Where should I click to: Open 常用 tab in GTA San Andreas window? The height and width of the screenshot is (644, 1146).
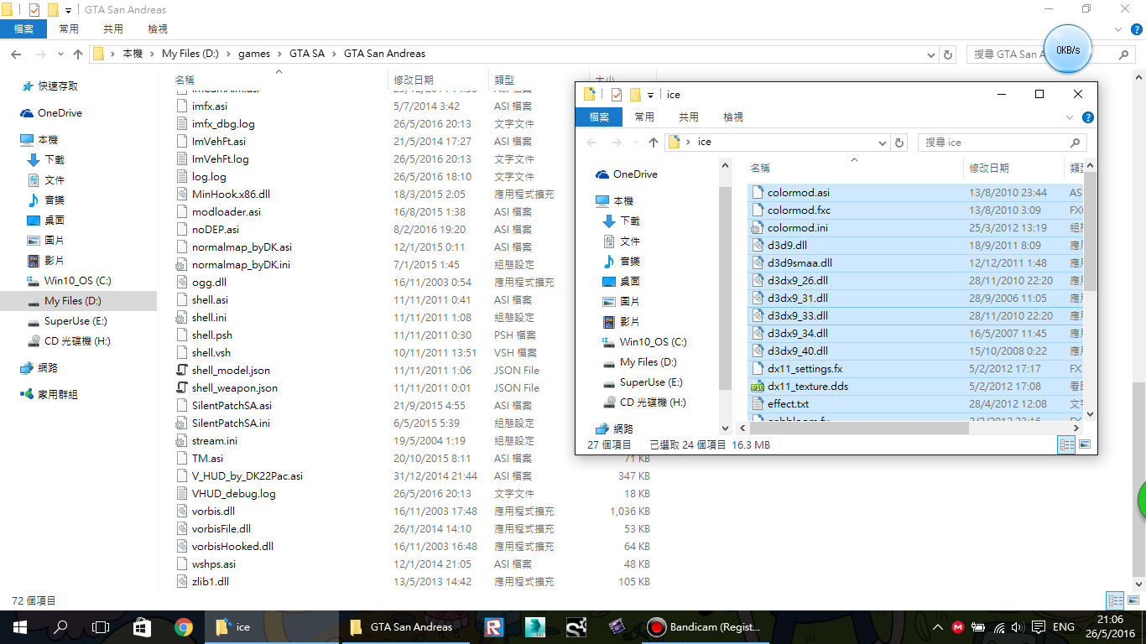click(69, 29)
